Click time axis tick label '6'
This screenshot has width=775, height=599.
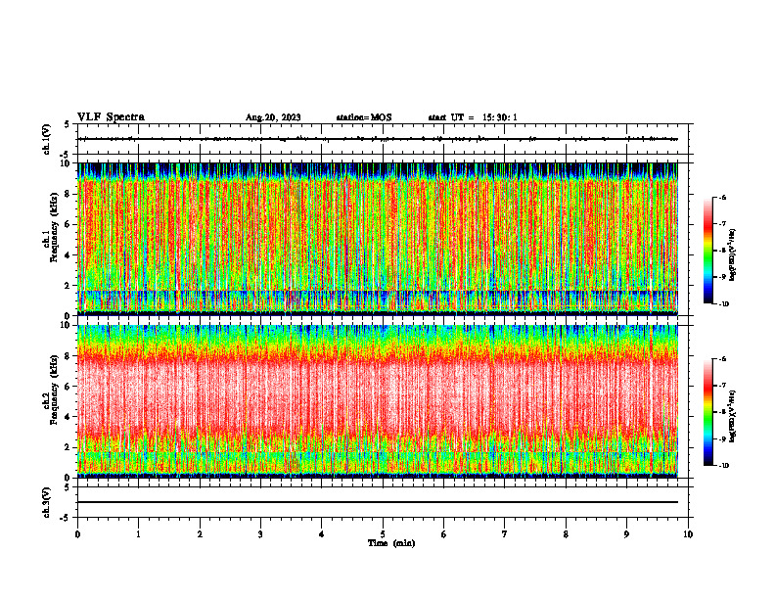(444, 534)
